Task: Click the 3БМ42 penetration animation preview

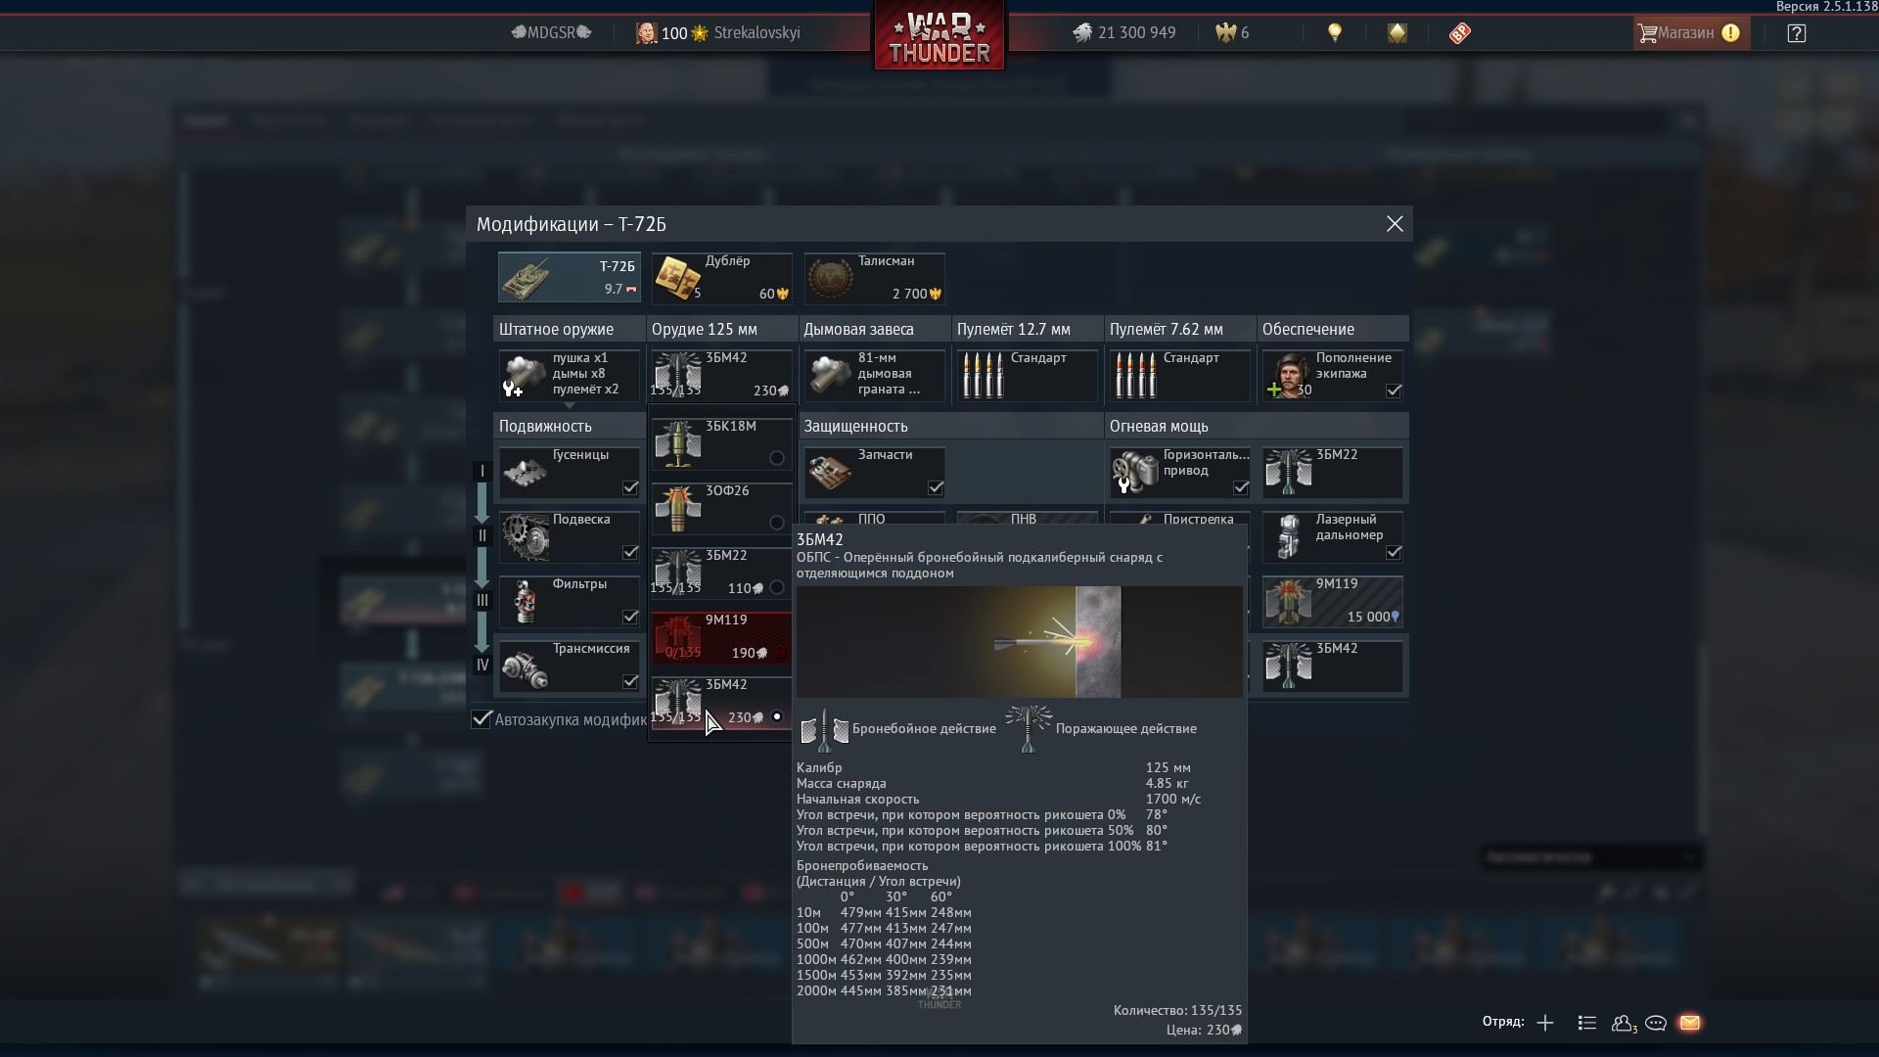Action: click(1019, 642)
